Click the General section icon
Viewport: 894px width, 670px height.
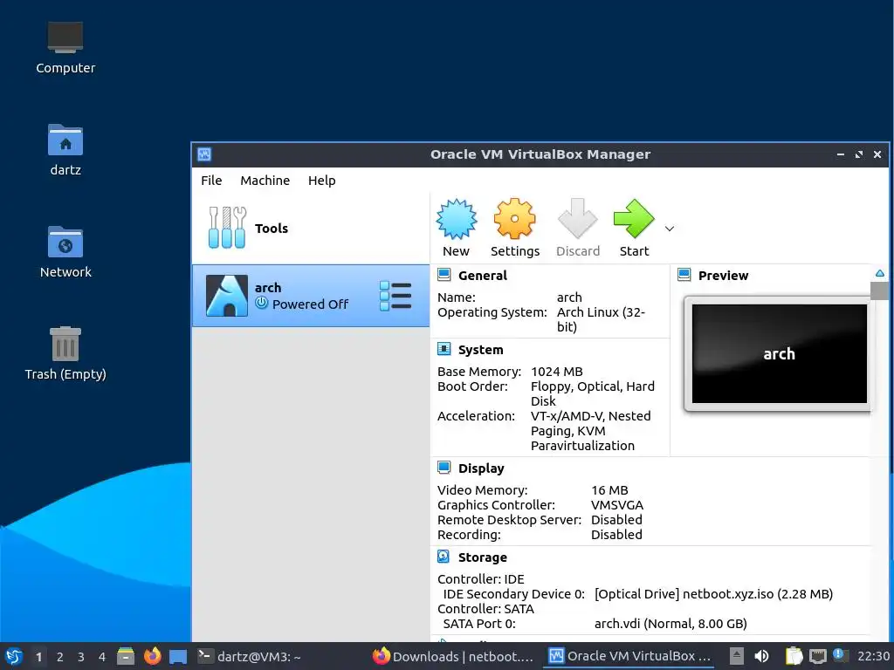[x=444, y=275]
